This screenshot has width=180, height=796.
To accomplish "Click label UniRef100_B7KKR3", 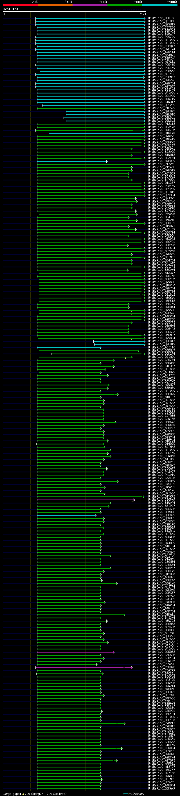I will click(x=161, y=136).
